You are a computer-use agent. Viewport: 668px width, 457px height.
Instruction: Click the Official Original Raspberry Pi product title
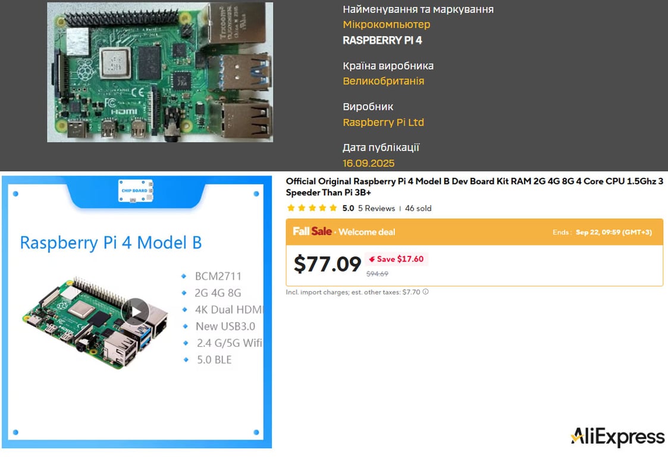(474, 187)
